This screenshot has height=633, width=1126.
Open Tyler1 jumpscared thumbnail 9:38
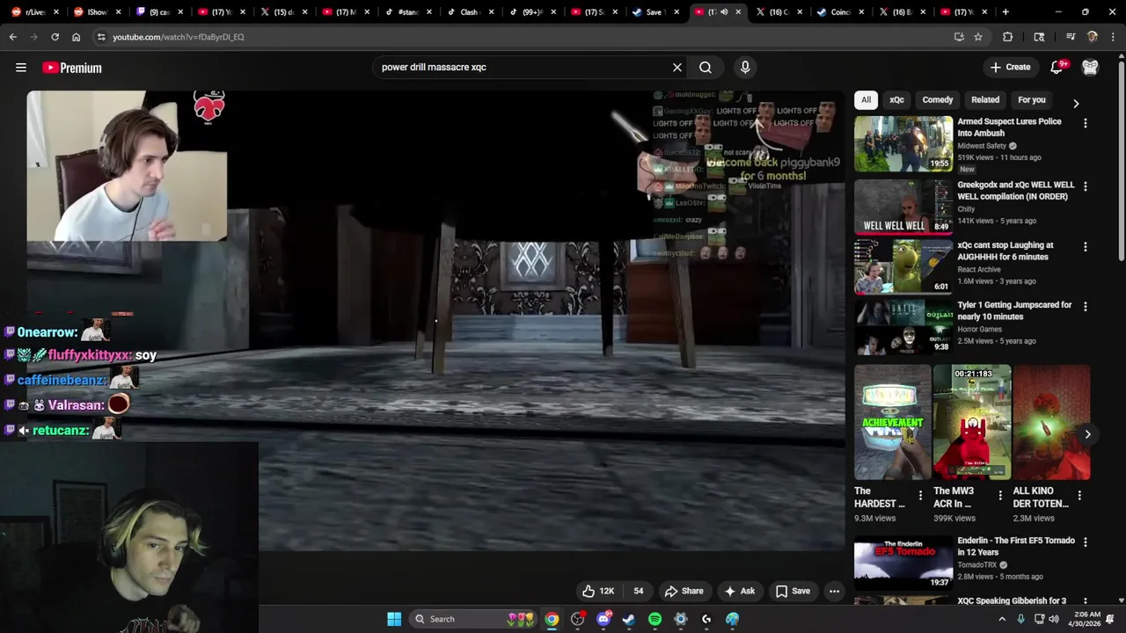903,326
